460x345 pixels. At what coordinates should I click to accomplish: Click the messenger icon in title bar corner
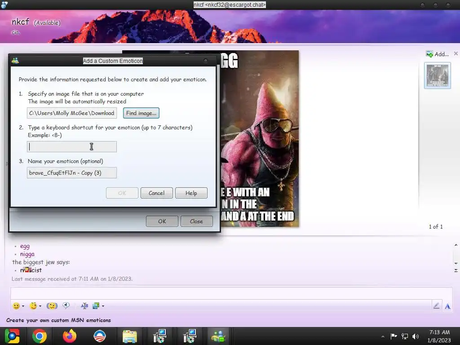pyautogui.click(x=4, y=4)
